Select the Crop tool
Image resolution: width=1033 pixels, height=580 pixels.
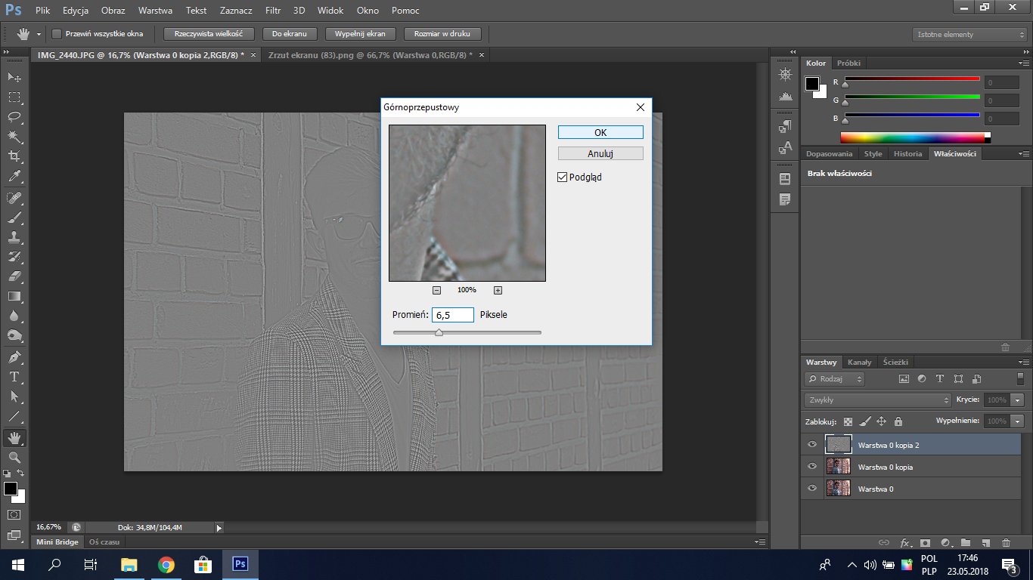click(14, 156)
